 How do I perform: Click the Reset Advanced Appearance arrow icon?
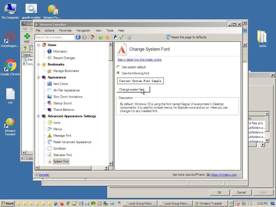point(50,142)
